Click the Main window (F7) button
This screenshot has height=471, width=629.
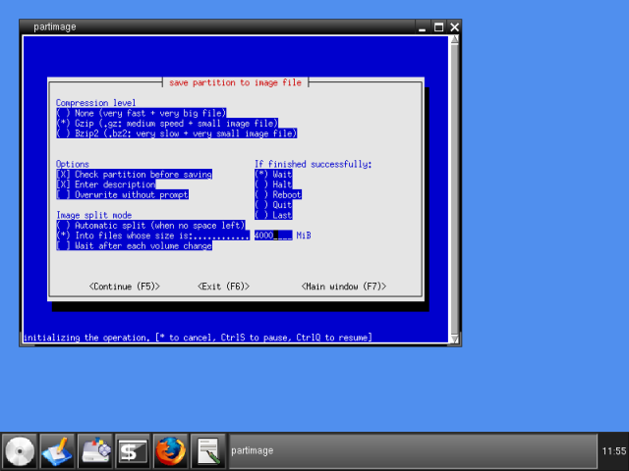(x=344, y=287)
